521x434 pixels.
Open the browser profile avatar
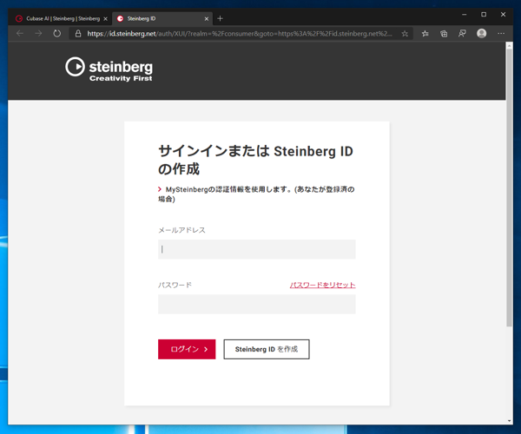click(x=481, y=33)
